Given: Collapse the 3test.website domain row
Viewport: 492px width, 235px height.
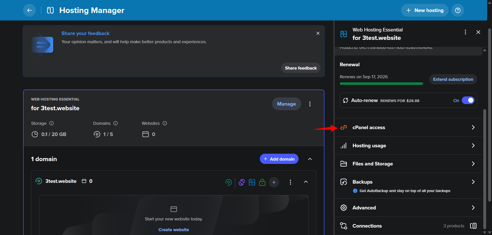Looking at the screenshot, I should click(x=306, y=182).
